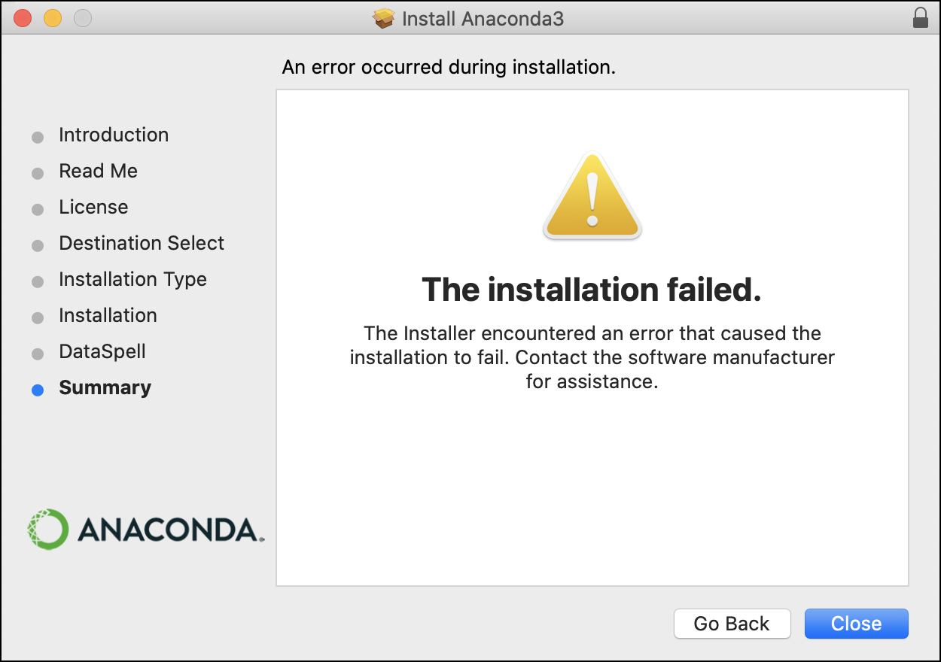Select the Installation step

(108, 315)
